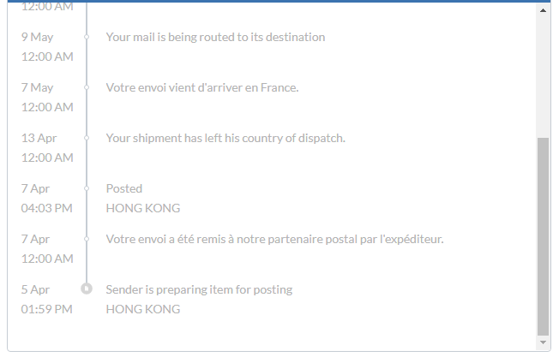This screenshot has height=357, width=559.
Task: Select the 'Your shipment has left' status text
Action: tap(225, 138)
